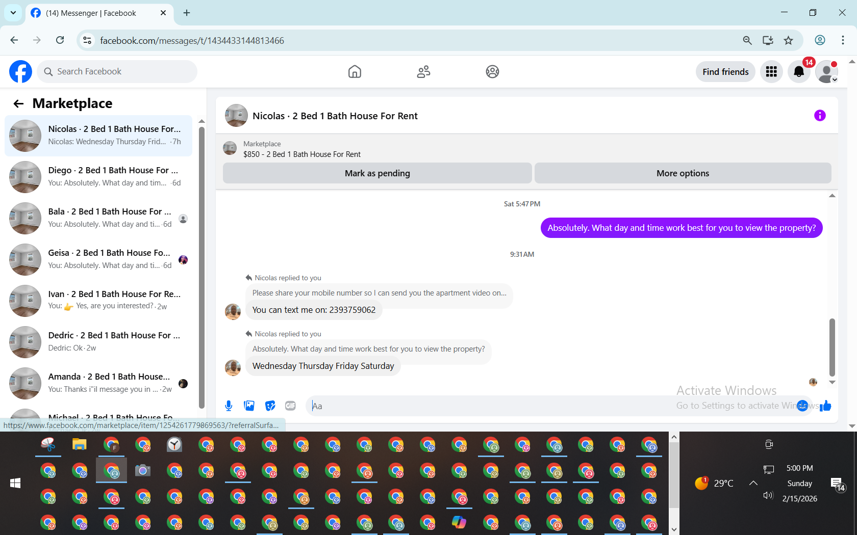The width and height of the screenshot is (857, 535).
Task: Open the profile icon in top navigation
Action: pos(492,72)
